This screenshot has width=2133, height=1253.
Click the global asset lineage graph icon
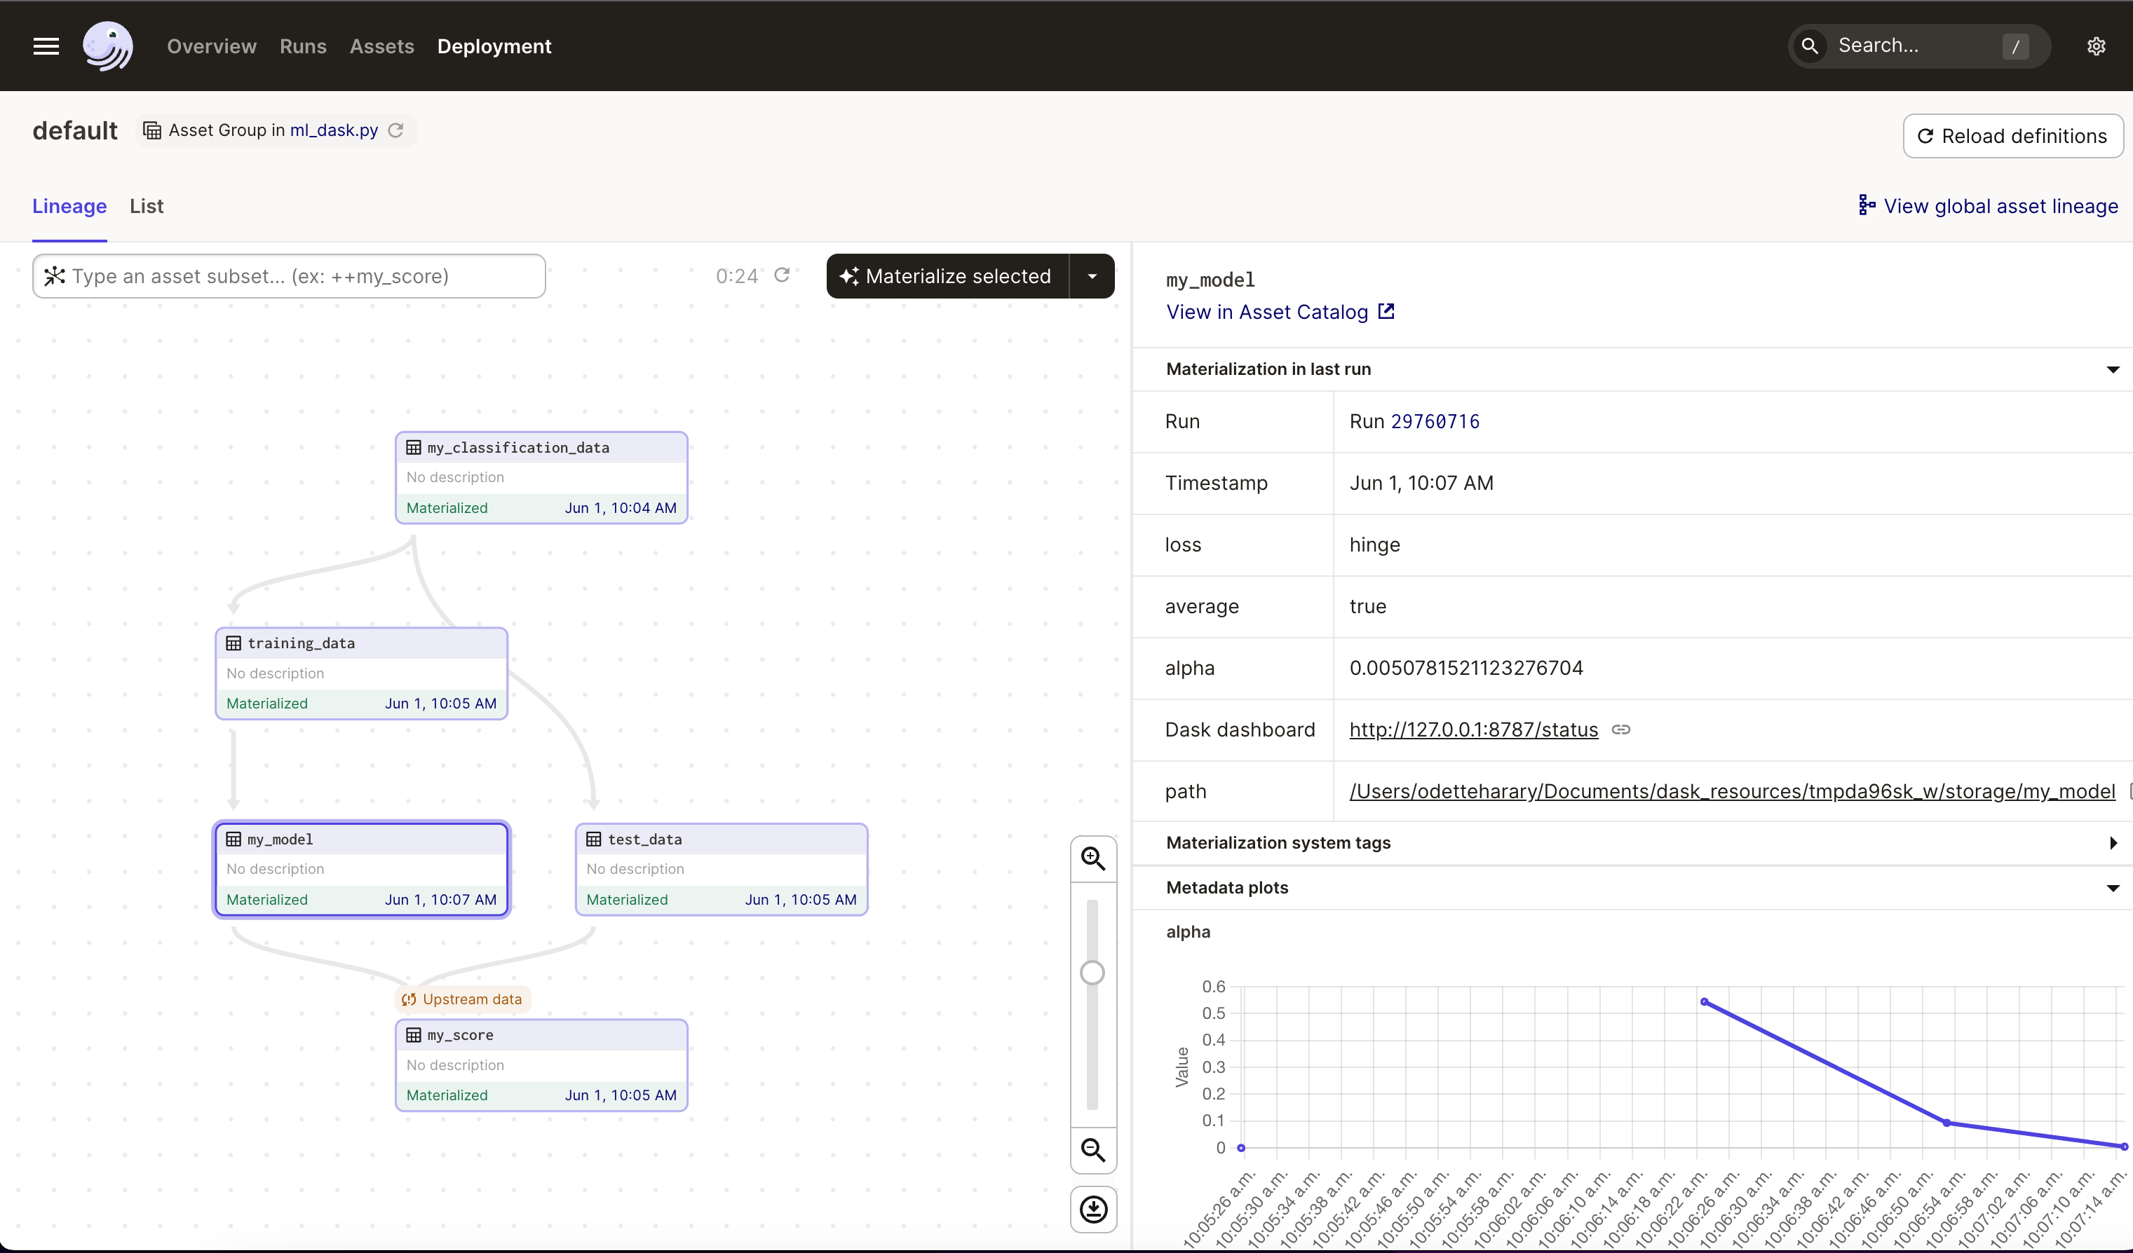pos(1867,205)
